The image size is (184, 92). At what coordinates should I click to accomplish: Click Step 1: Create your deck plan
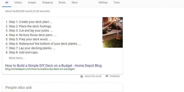31,22
